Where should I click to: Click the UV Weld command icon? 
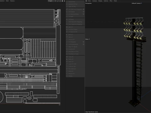point(67,17)
